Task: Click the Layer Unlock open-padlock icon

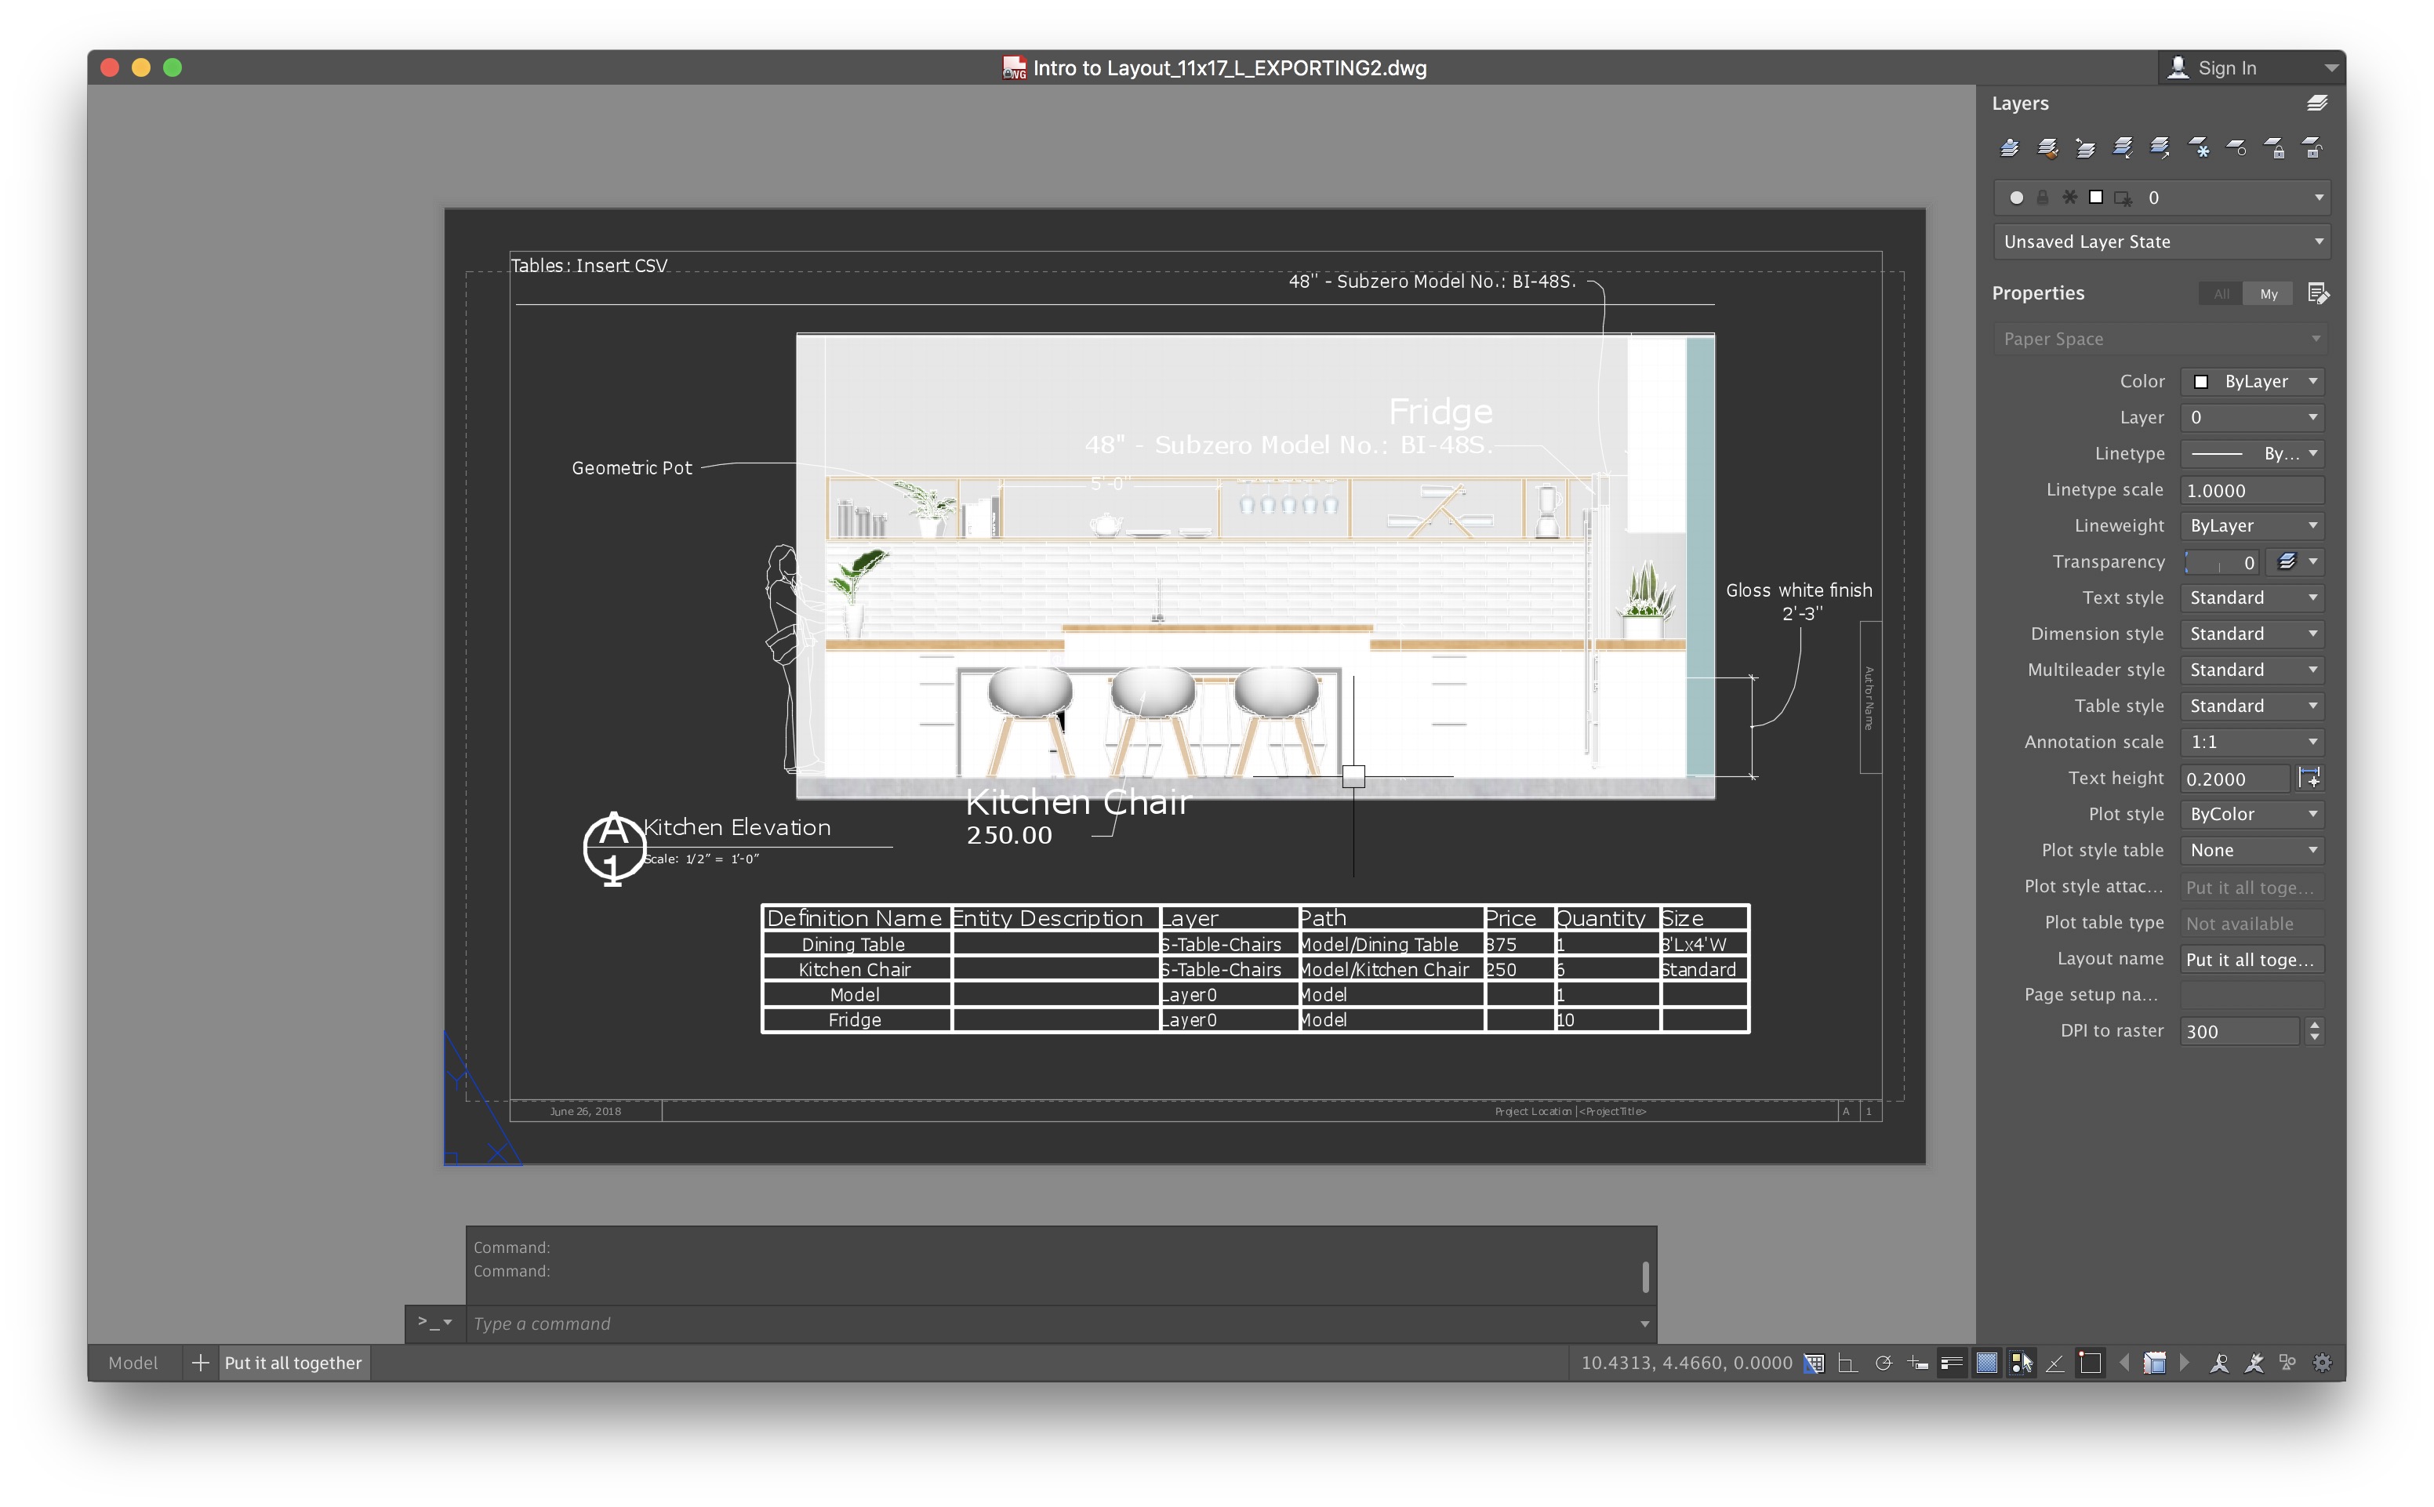Action: (2312, 148)
